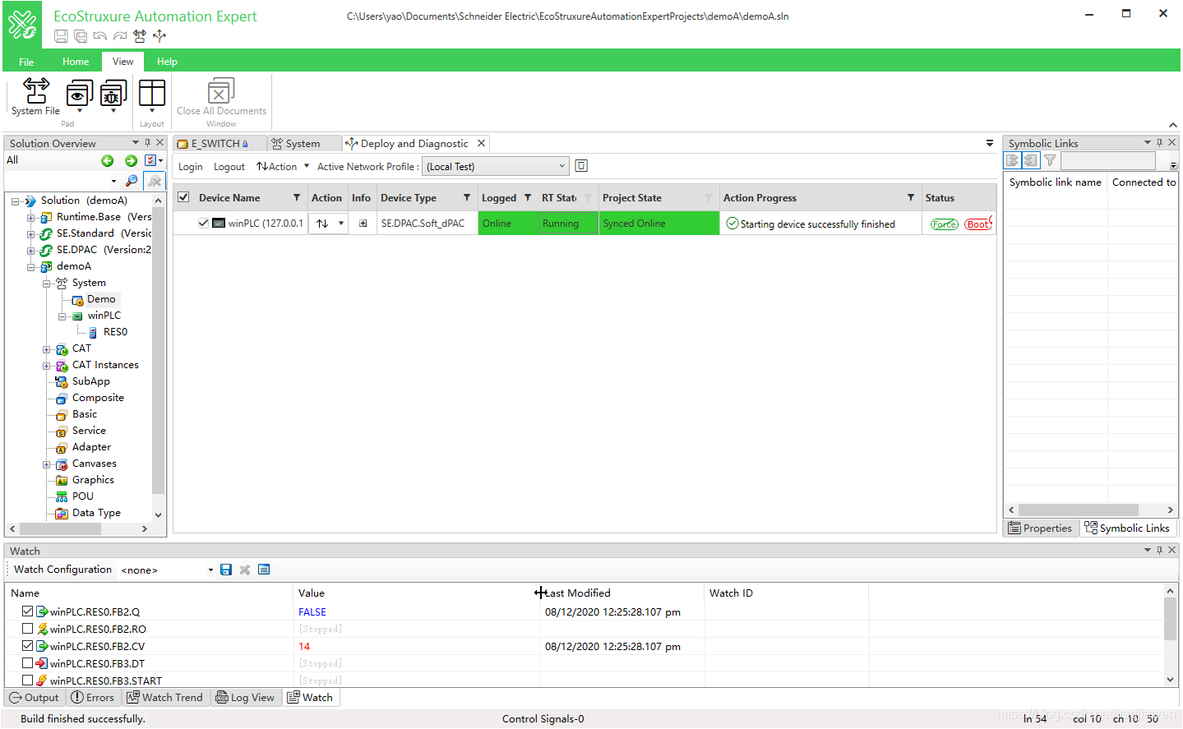The width and height of the screenshot is (1183, 729).
Task: Open the Log View bottom tab
Action: 245,697
